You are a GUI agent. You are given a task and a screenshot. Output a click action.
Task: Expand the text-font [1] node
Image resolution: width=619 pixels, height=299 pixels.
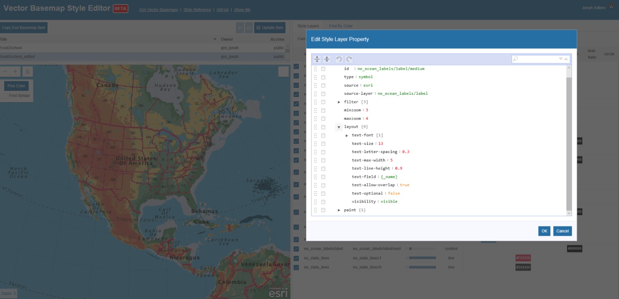(x=346, y=135)
